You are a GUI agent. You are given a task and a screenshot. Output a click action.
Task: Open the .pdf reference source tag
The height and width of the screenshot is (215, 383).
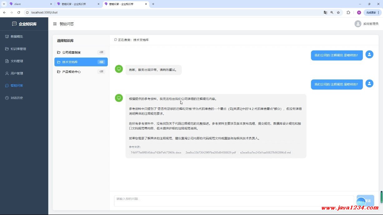click(211, 153)
